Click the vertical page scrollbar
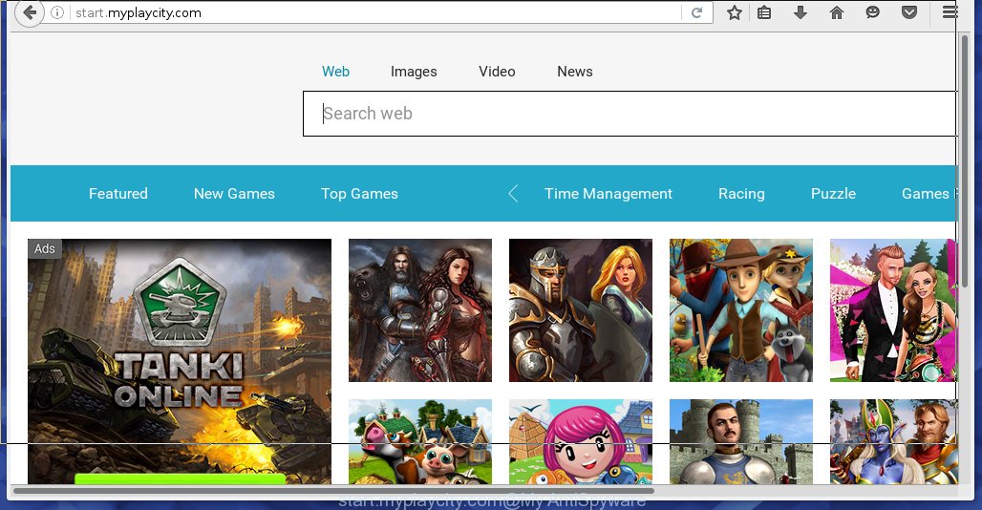Screen dimensions: 982x510 (x=965, y=161)
